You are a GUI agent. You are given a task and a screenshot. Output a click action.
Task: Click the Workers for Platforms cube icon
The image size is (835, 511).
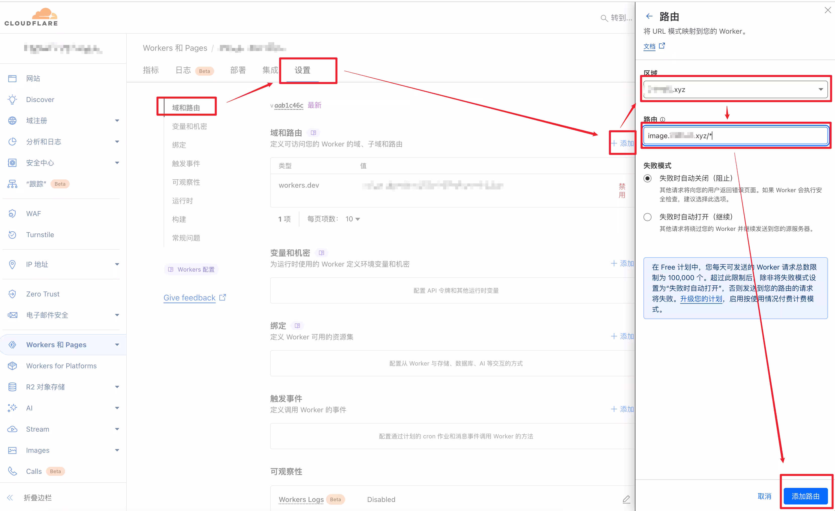pyautogui.click(x=12, y=366)
